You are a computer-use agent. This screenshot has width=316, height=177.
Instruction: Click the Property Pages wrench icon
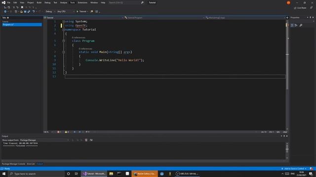coord(301,25)
